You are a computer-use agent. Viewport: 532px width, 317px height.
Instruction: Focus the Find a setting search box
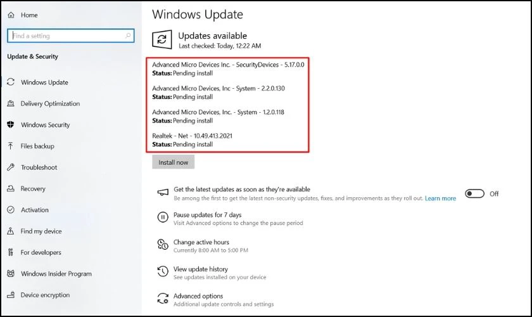70,36
